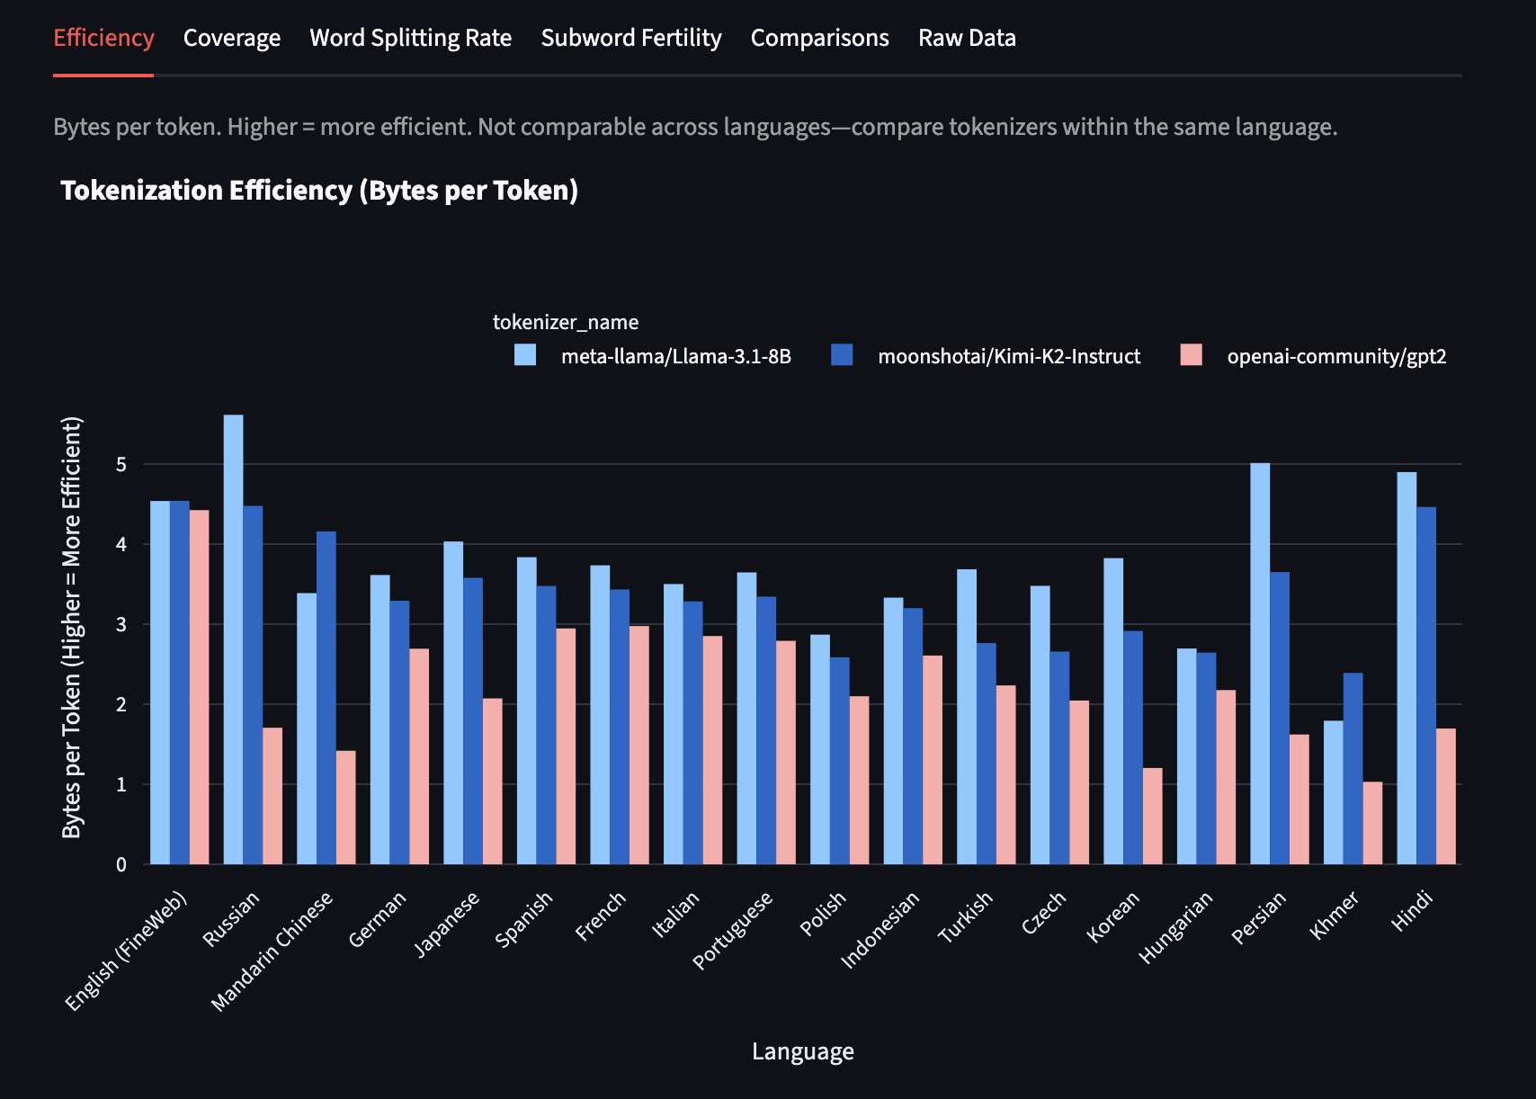
Task: Click the Tokenization Efficiency chart title
Action: click(318, 191)
